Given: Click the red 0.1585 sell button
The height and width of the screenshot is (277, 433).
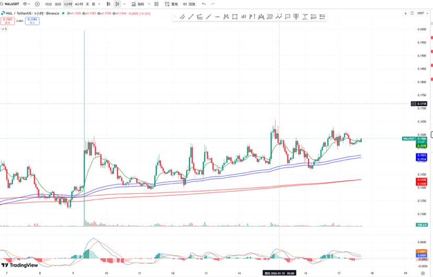Looking at the screenshot, I should tap(7, 21).
